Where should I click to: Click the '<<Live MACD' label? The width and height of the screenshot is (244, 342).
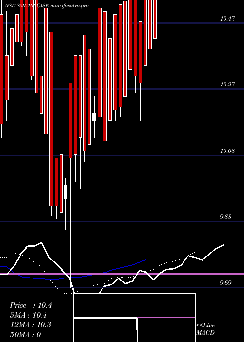[x=205, y=329]
